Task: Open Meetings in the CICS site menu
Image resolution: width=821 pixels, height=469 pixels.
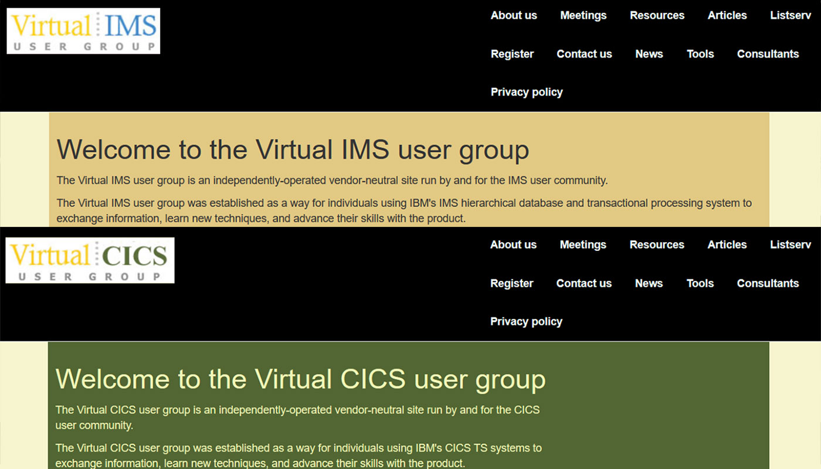Action: [x=583, y=245]
